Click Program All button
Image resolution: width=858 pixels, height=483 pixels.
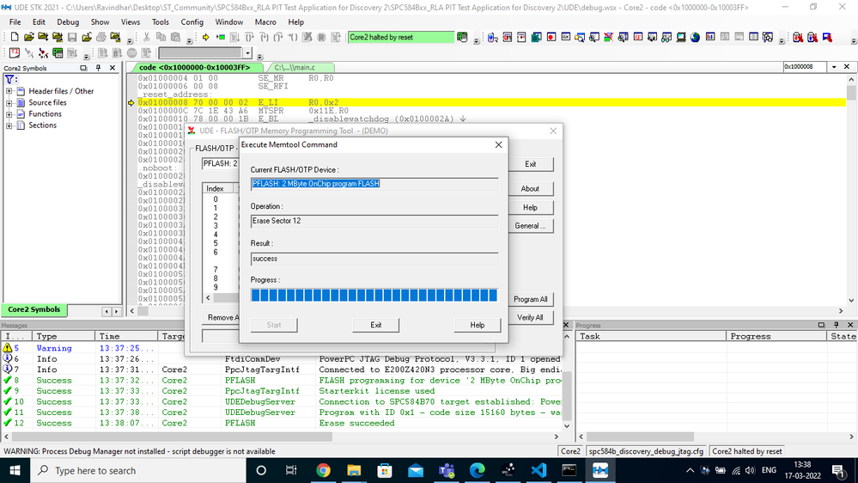[x=530, y=299]
